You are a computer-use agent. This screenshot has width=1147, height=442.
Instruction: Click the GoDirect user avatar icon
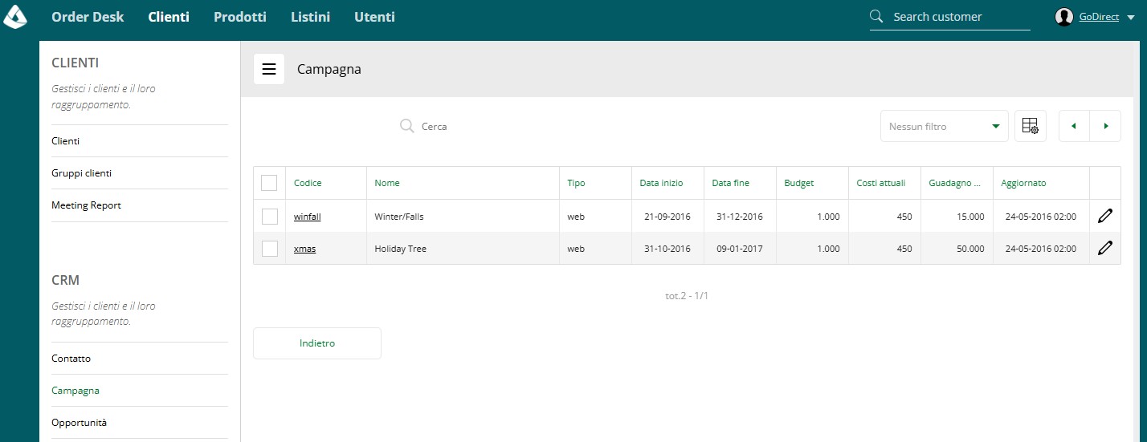click(1064, 17)
